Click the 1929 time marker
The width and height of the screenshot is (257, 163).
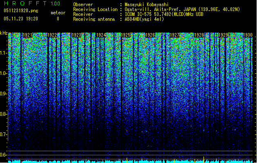223,35
